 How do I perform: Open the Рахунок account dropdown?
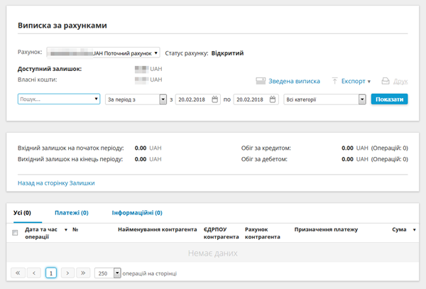click(x=103, y=53)
